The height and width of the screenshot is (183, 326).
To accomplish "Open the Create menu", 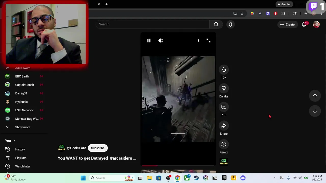I will [x=287, y=24].
